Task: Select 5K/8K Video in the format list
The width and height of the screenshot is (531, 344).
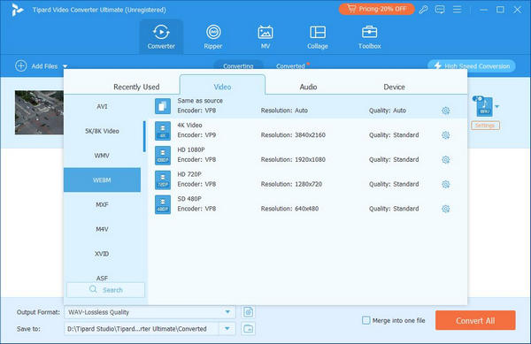Action: tap(102, 131)
